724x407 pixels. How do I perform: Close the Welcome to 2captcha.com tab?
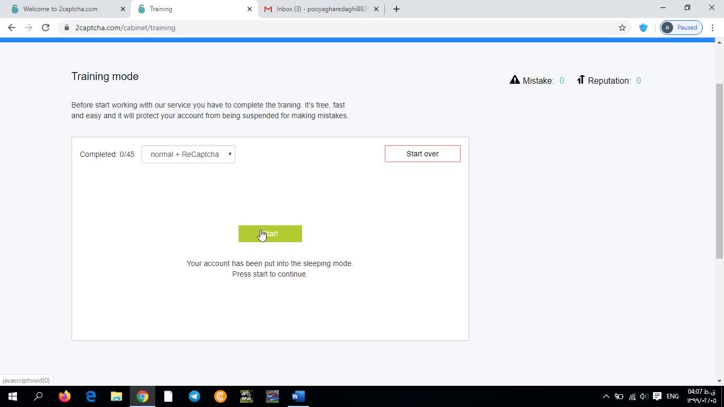tap(123, 9)
